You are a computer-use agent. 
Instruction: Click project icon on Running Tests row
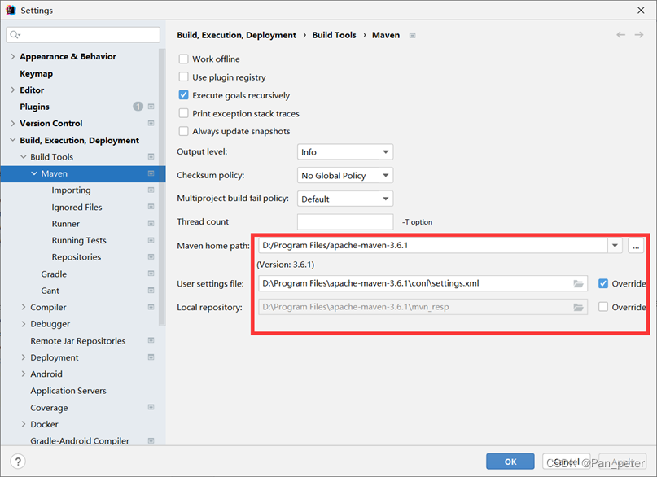click(x=151, y=240)
